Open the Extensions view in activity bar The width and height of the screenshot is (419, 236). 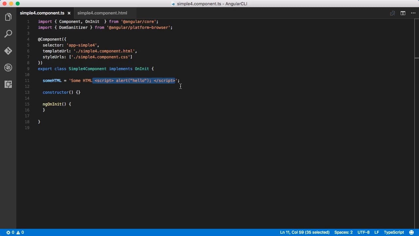coord(8,84)
